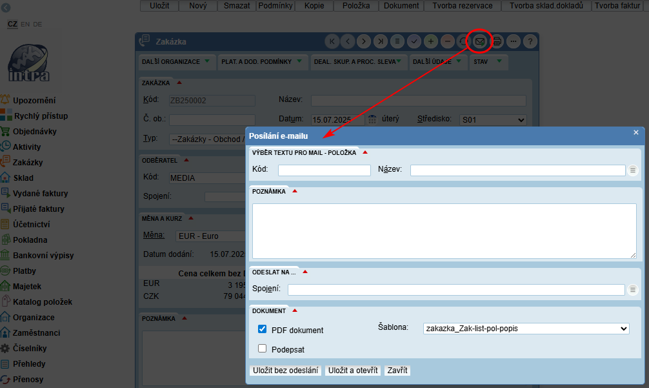Click inside the Poznámka text area
Screen dimensions: 649x388
pyautogui.click(x=444, y=231)
